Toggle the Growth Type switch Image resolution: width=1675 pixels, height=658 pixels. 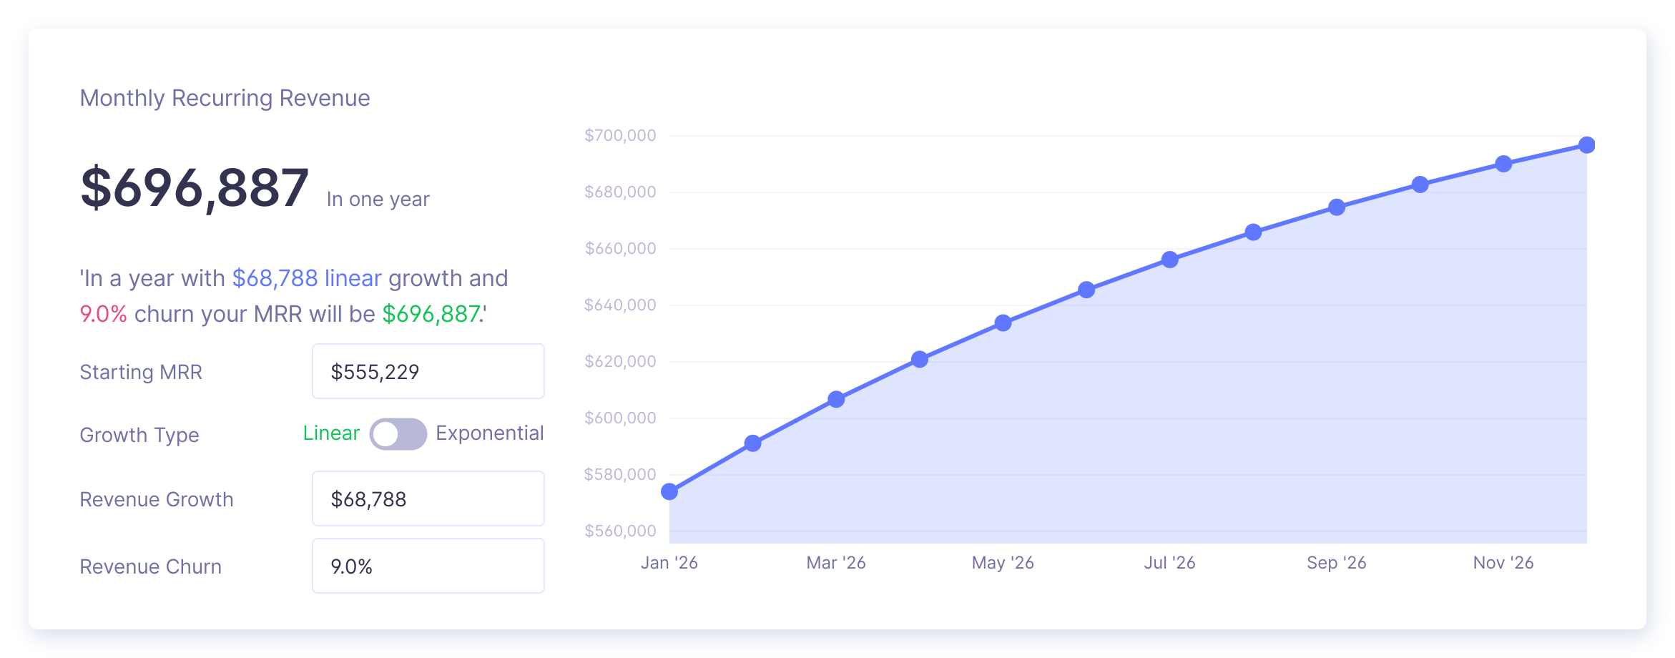(398, 434)
